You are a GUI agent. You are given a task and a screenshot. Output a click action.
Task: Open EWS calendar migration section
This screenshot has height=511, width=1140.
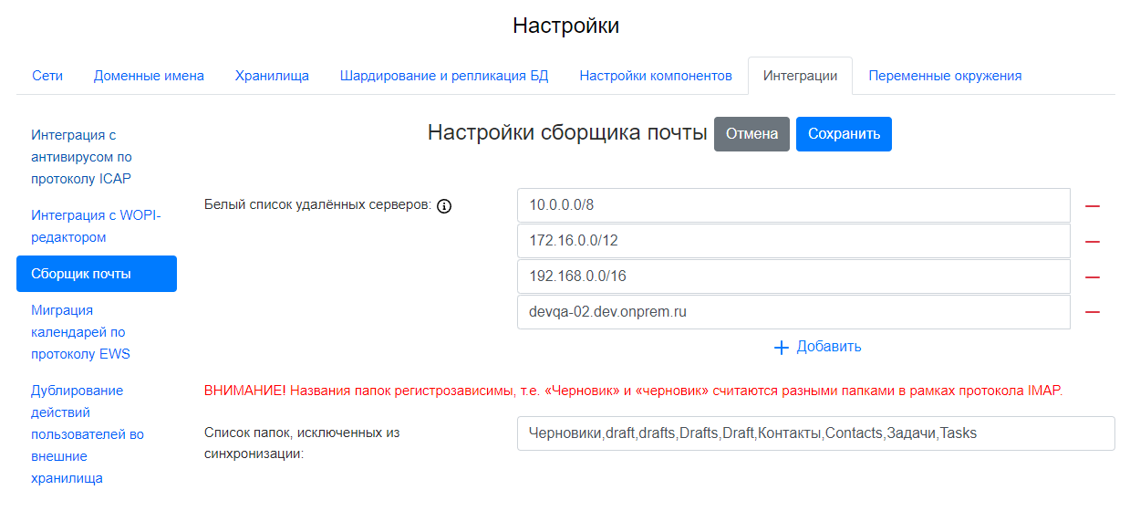78,332
